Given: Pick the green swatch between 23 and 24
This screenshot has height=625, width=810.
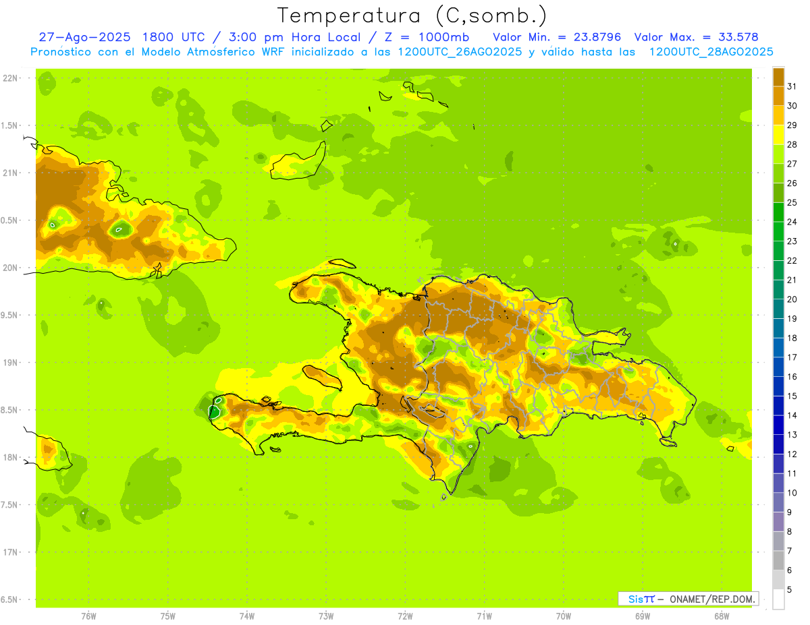Looking at the screenshot, I should [778, 231].
